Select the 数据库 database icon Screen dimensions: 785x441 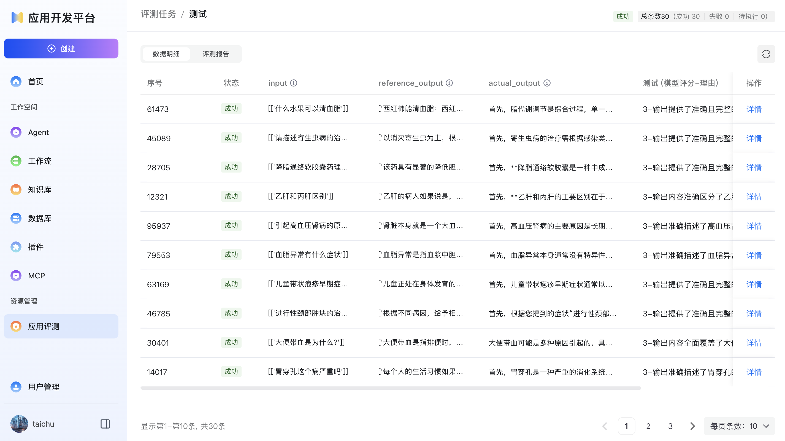(x=15, y=218)
